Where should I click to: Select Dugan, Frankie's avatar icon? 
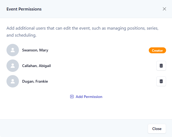click(13, 81)
